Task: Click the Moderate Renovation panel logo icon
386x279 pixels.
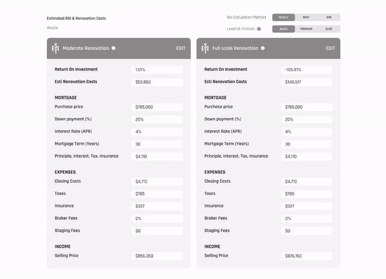Action: (55, 48)
